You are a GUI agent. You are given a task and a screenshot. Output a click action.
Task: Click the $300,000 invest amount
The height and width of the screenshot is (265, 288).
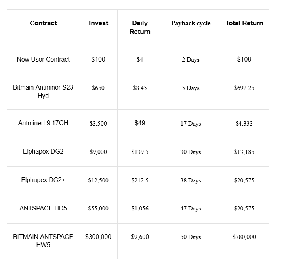98,237
